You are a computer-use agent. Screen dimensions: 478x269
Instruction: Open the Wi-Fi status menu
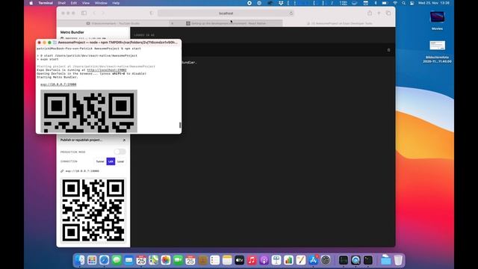395,3
